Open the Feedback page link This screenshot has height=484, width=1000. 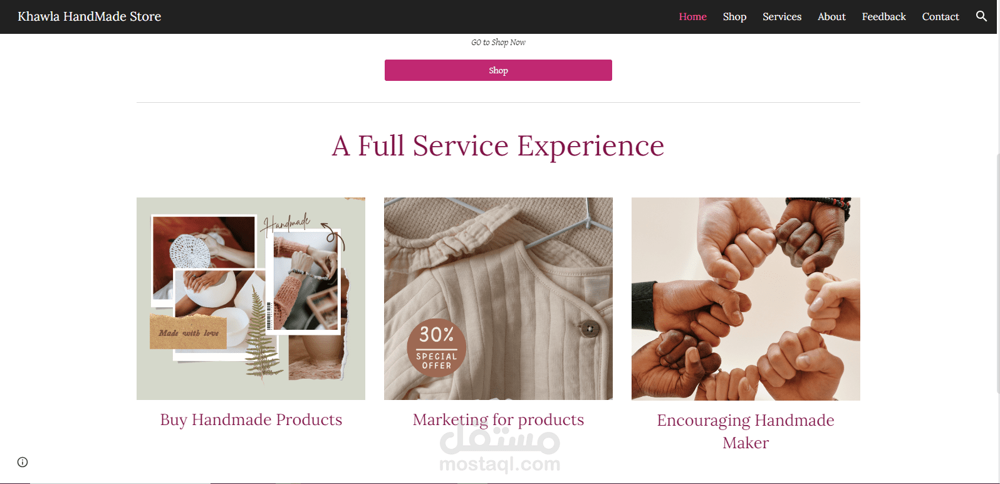(x=883, y=17)
